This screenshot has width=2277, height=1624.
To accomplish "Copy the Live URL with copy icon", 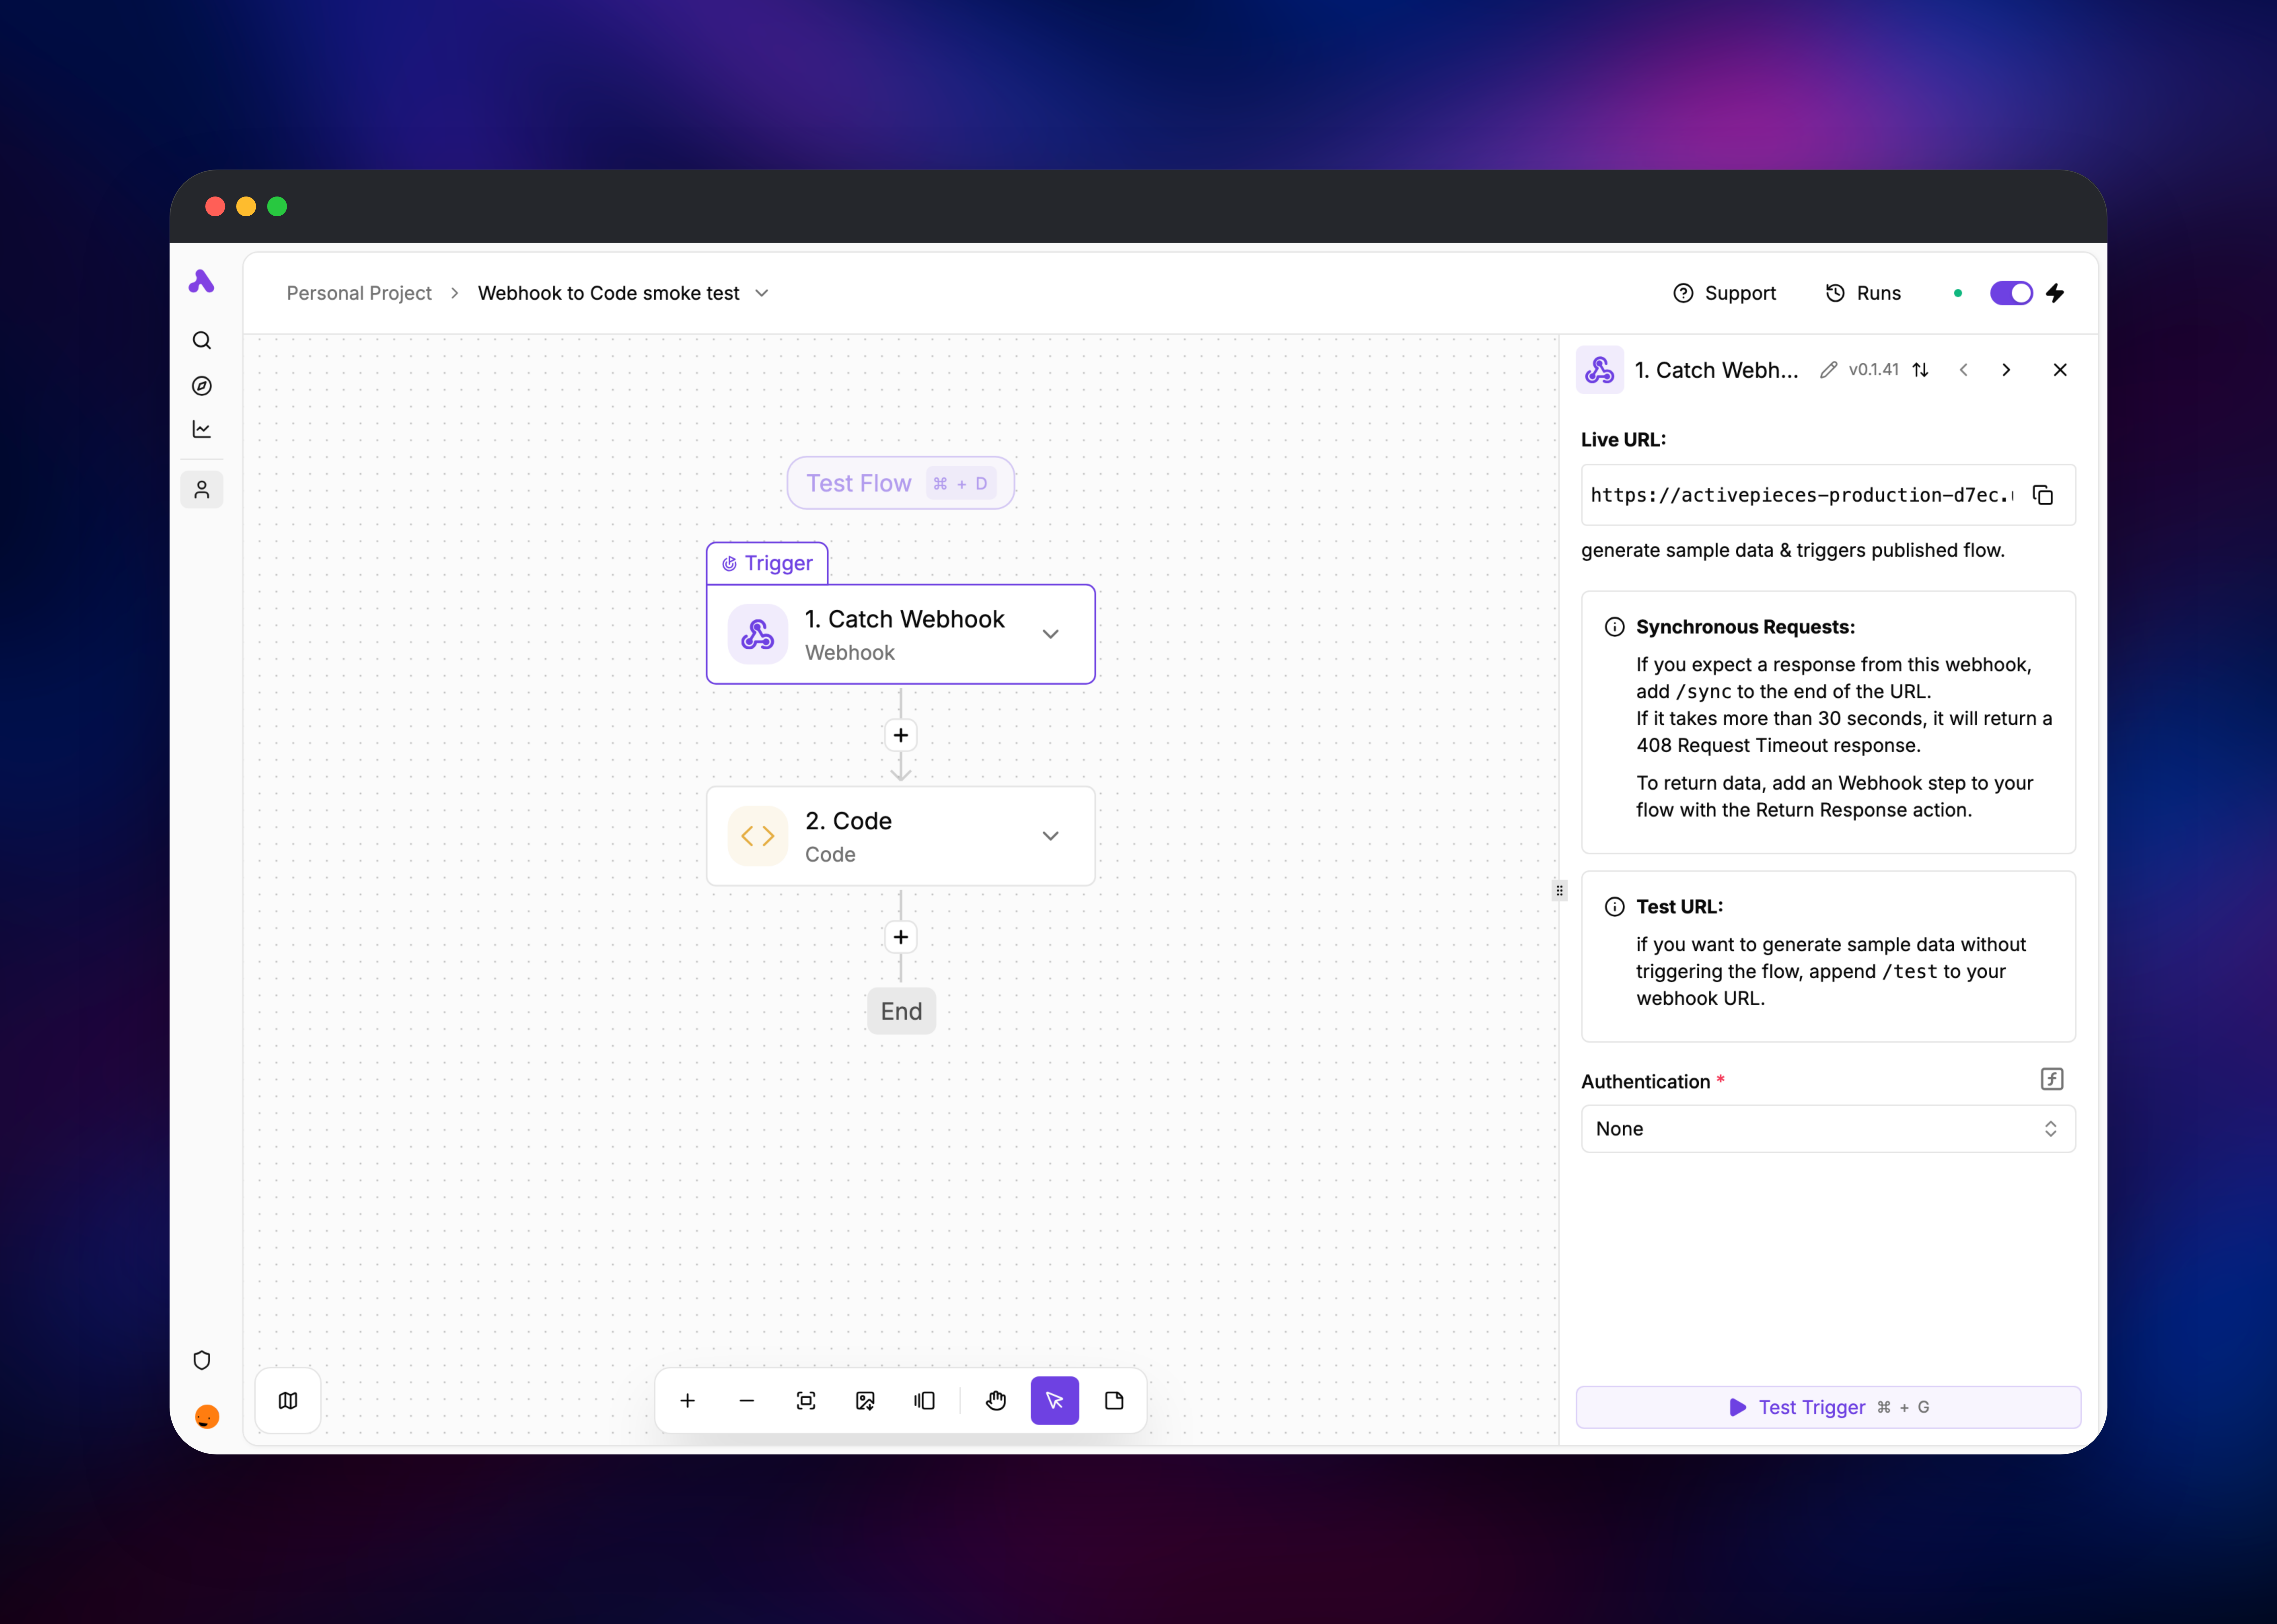I will [2043, 495].
